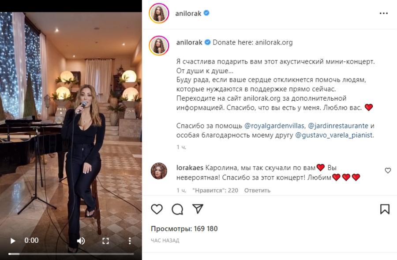Open anilorak profile picture in header
This screenshot has width=397, height=260.
[159, 13]
